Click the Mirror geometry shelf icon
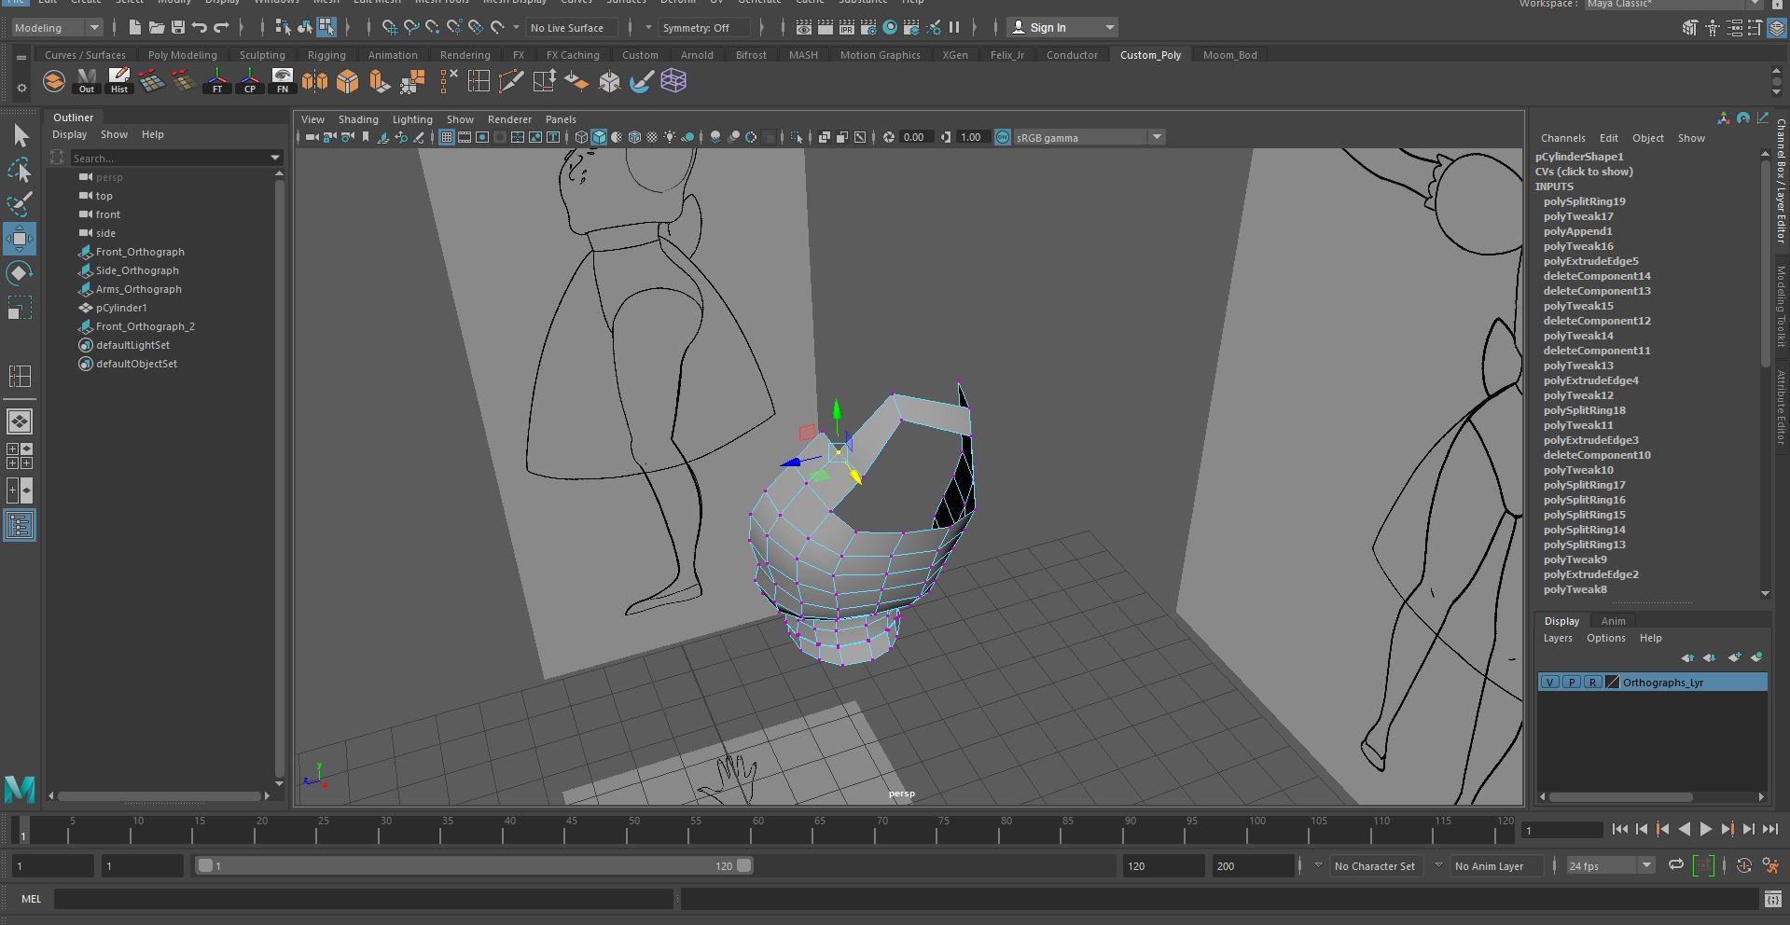The width and height of the screenshot is (1790, 925). [315, 81]
